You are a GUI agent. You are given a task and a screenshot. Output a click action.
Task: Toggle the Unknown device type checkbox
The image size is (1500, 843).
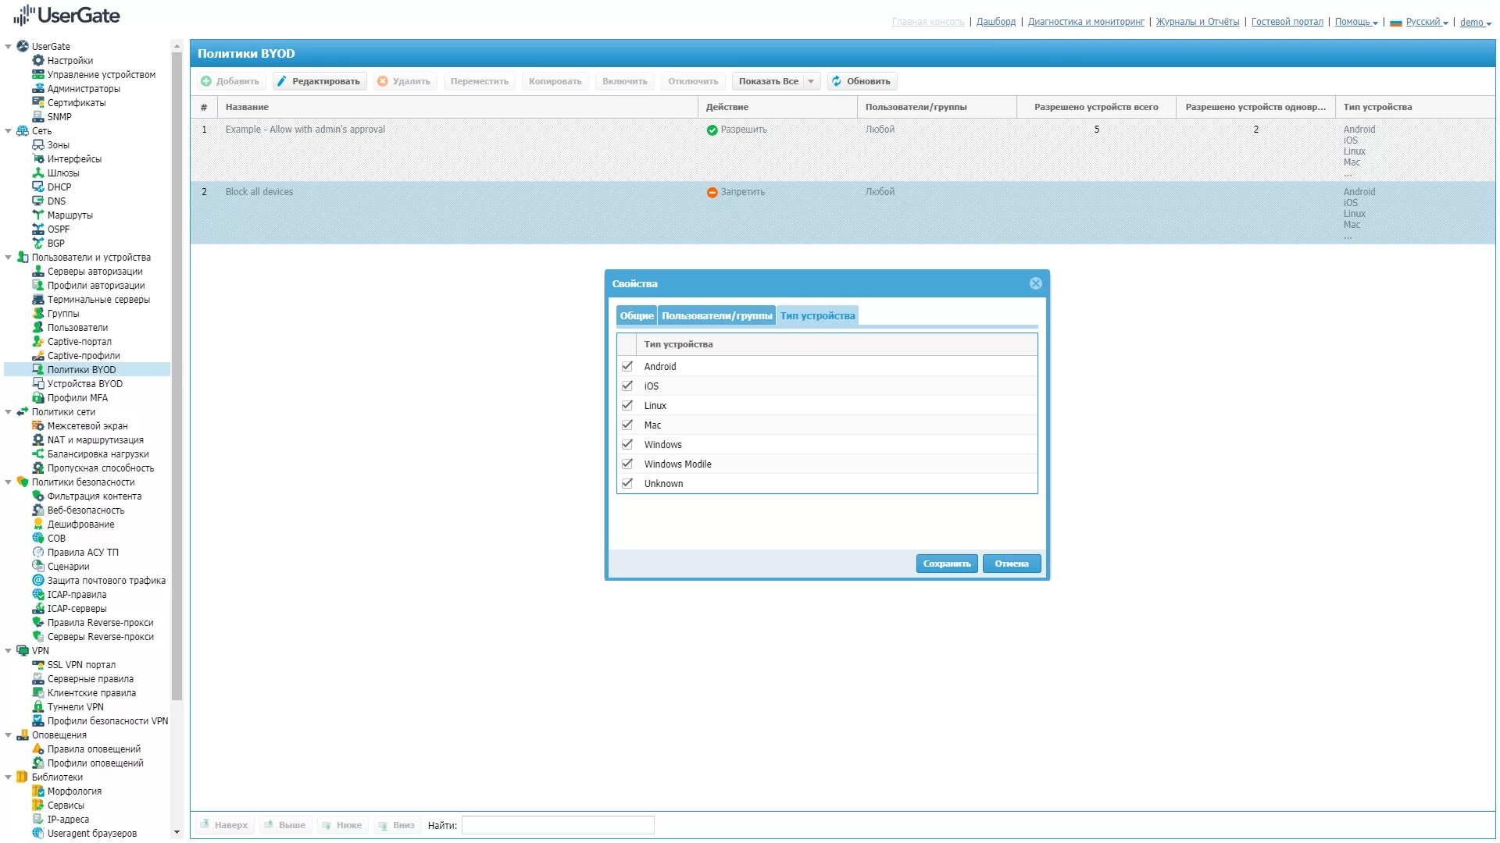tap(627, 482)
